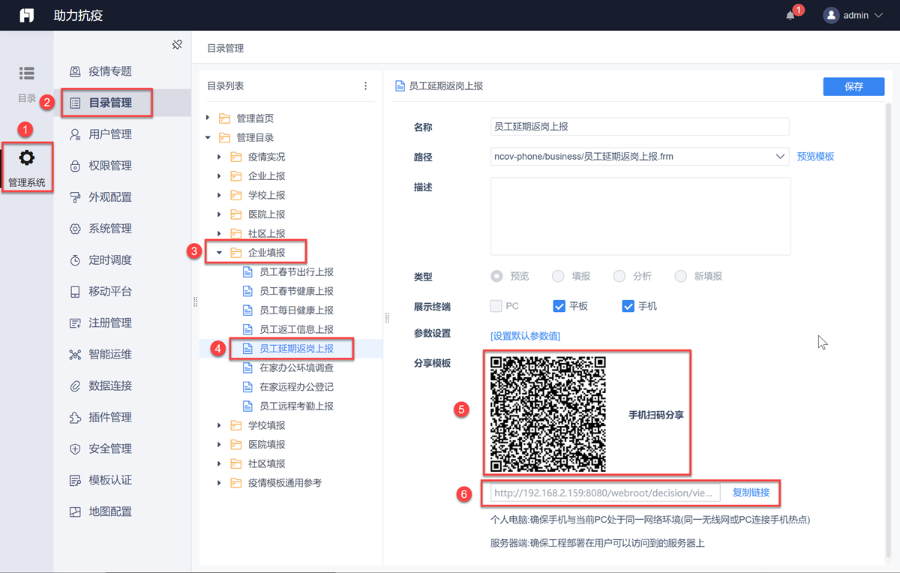The height and width of the screenshot is (573, 900).
Task: Click the share URL input field
Action: tap(605, 492)
